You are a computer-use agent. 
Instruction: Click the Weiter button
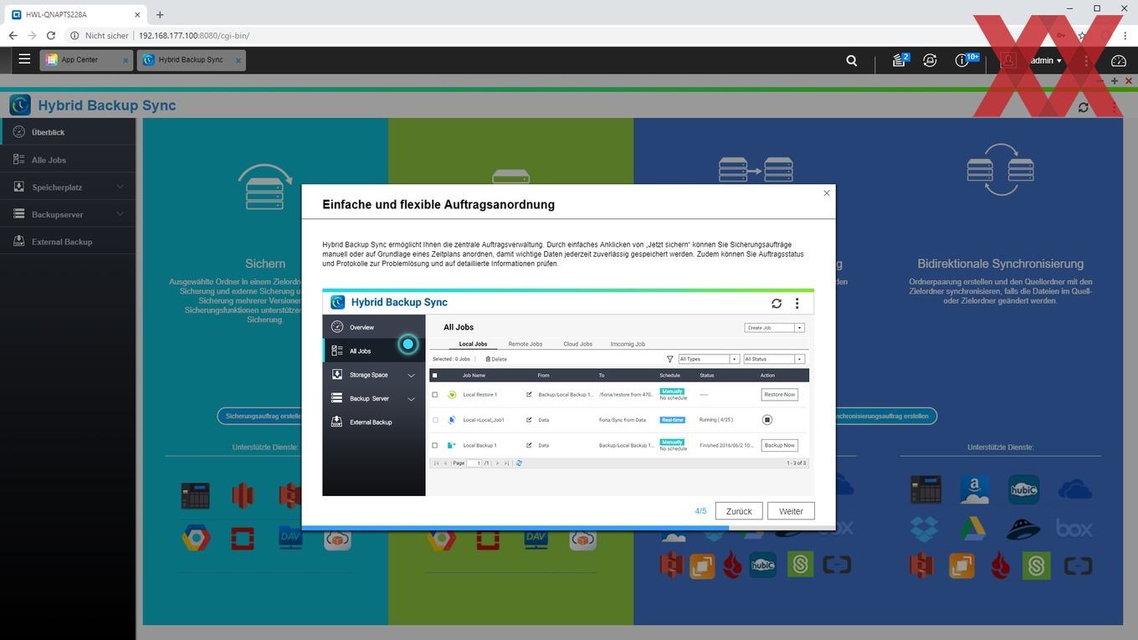point(791,511)
